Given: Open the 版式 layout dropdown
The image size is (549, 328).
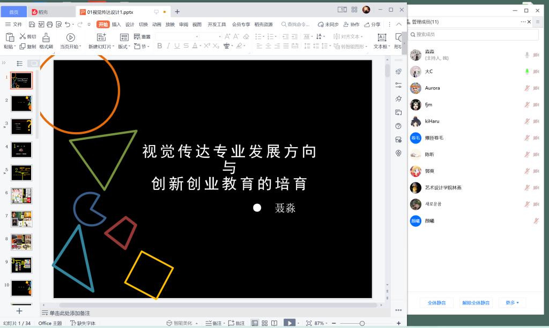Looking at the screenshot, I should click(x=124, y=47).
